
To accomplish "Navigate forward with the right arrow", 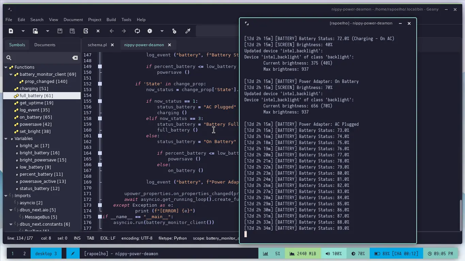I will click(x=124, y=31).
